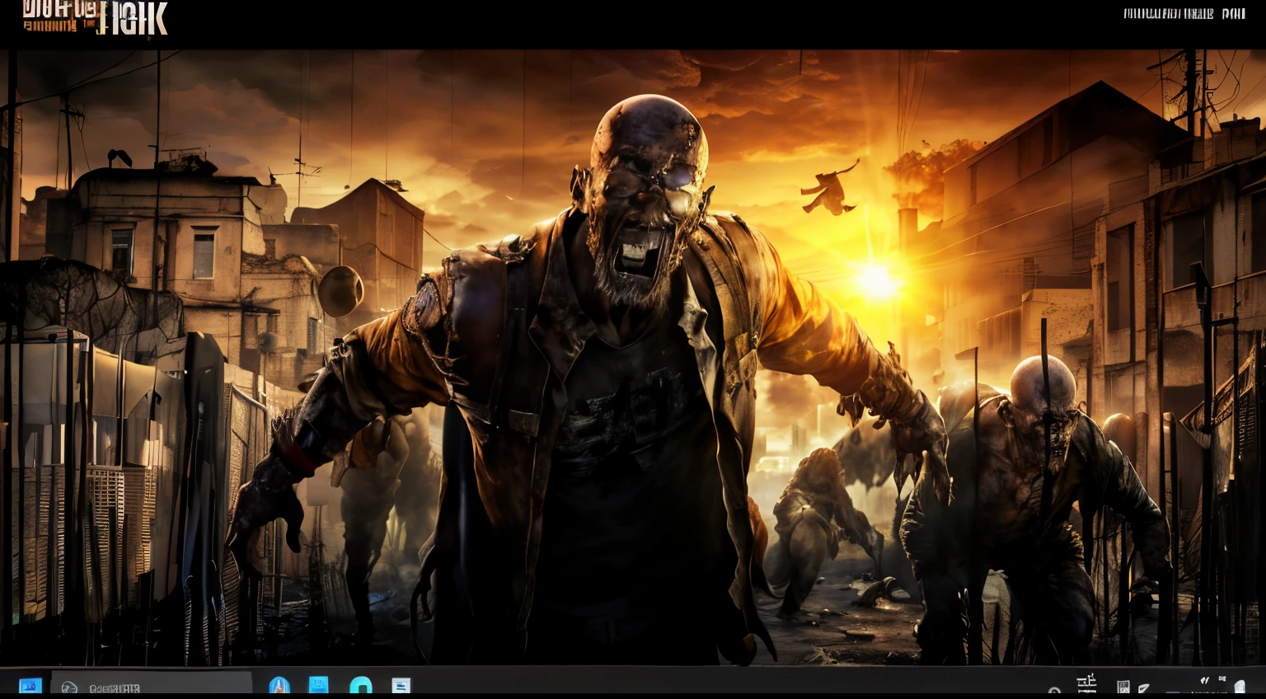Open the blue square taskbar app icon
The height and width of the screenshot is (699, 1266).
tap(319, 685)
